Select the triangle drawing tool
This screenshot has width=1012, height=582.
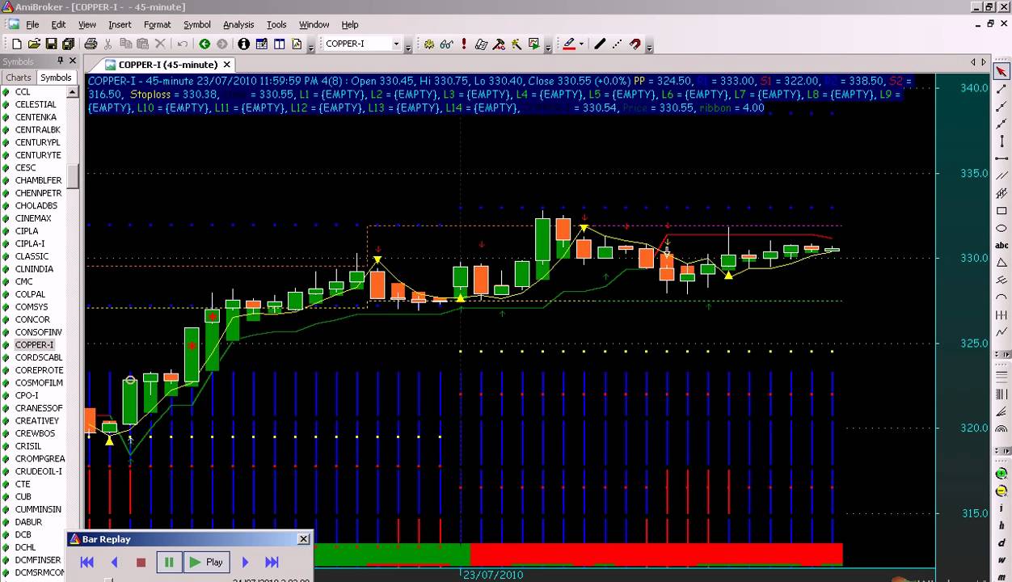coord(1001,263)
